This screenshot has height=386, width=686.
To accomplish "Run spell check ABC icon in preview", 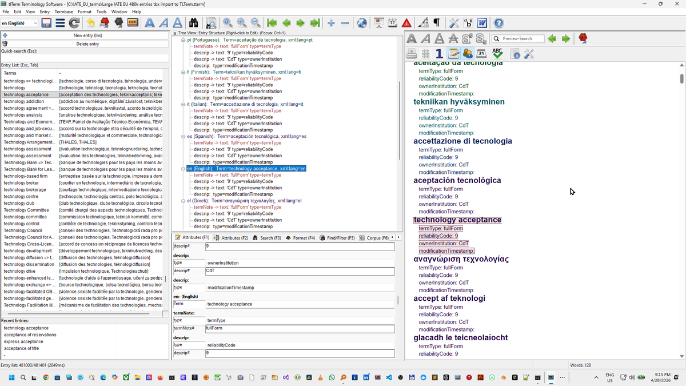I will click(497, 53).
